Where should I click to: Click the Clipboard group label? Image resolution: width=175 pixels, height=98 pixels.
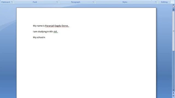5,2
